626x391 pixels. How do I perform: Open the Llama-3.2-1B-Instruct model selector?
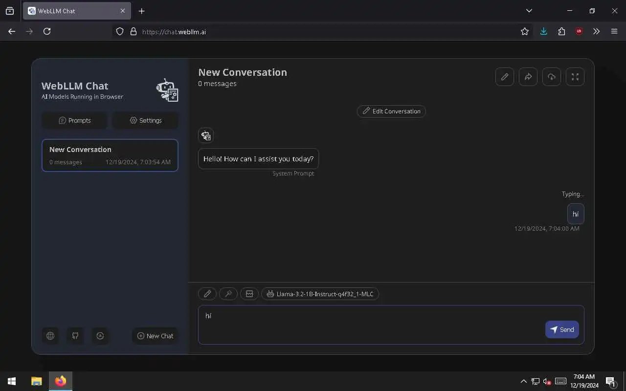coord(320,294)
